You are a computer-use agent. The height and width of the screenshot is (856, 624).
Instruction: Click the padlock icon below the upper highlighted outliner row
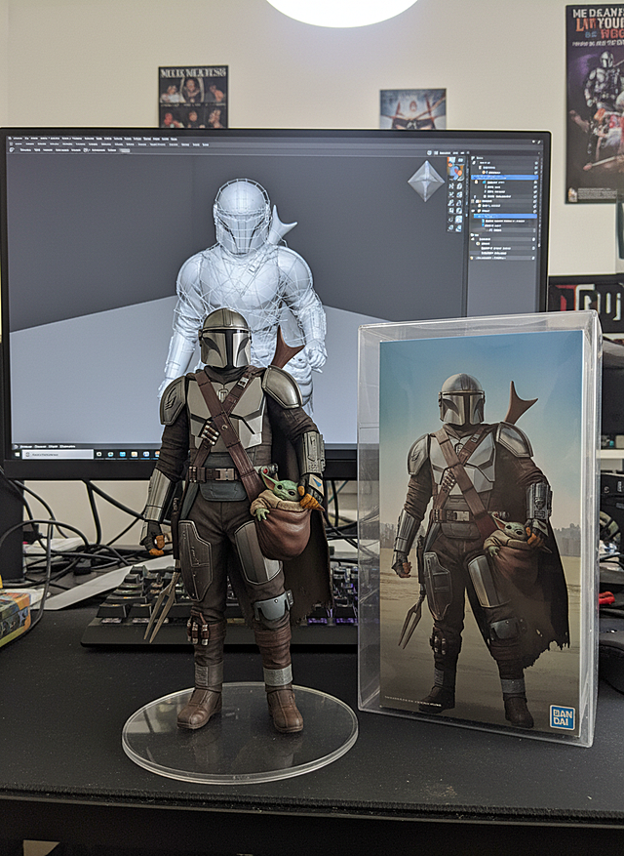[476, 183]
